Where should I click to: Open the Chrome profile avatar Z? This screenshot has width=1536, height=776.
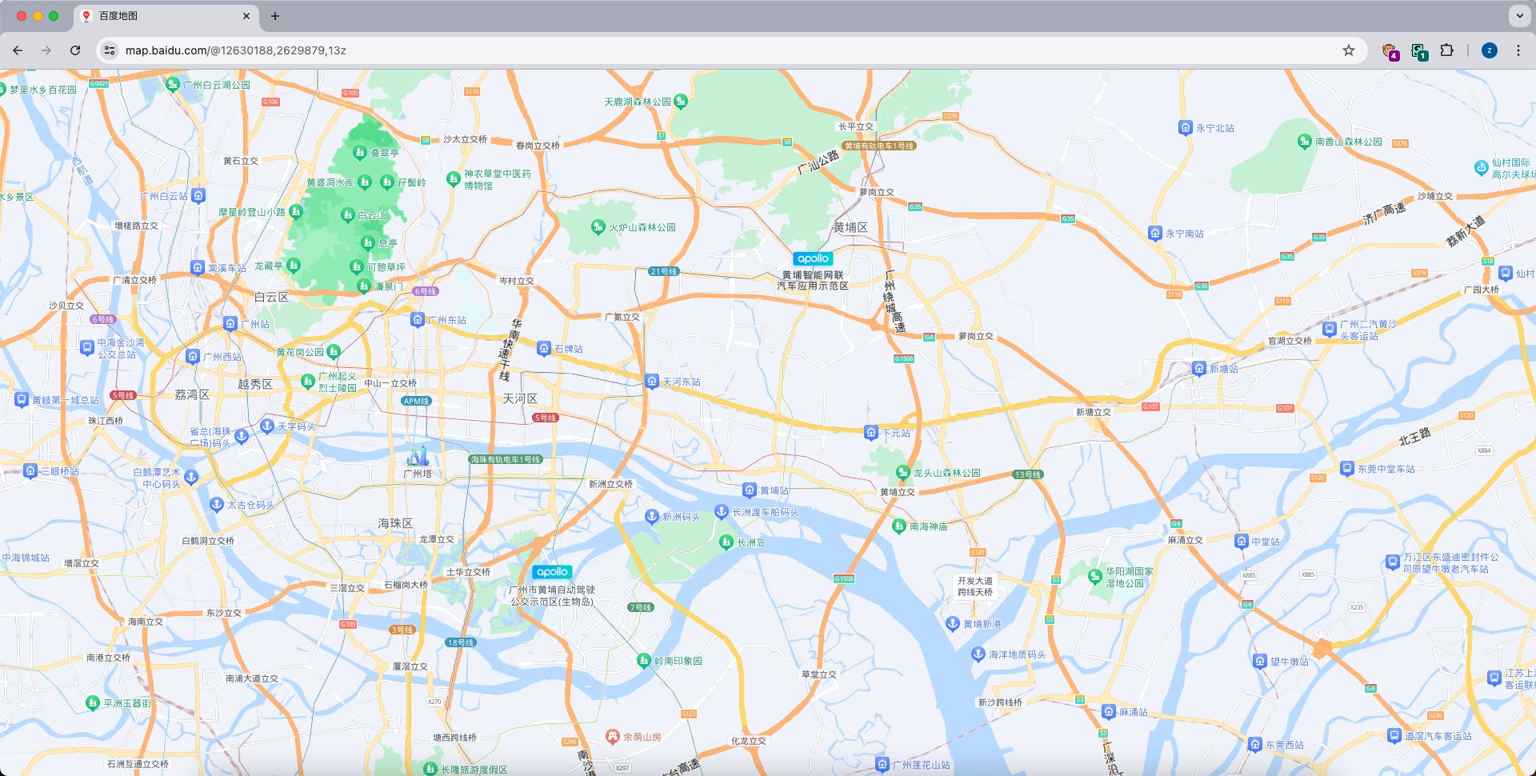click(x=1489, y=50)
